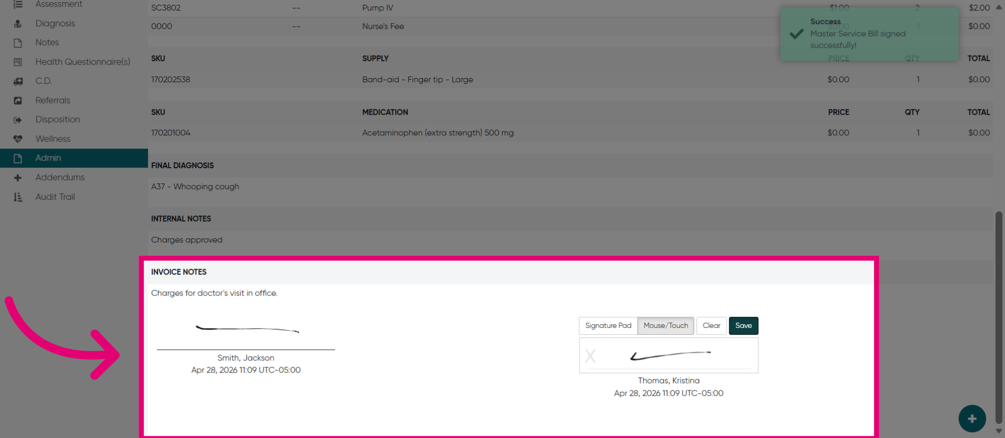
Task: Open the Addendums section
Action: [60, 177]
